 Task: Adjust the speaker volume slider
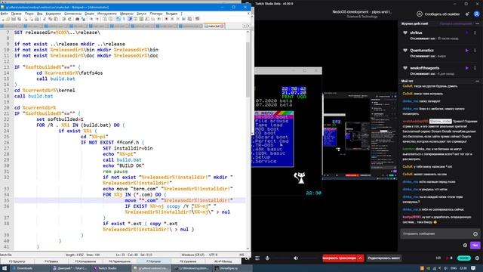point(309,258)
